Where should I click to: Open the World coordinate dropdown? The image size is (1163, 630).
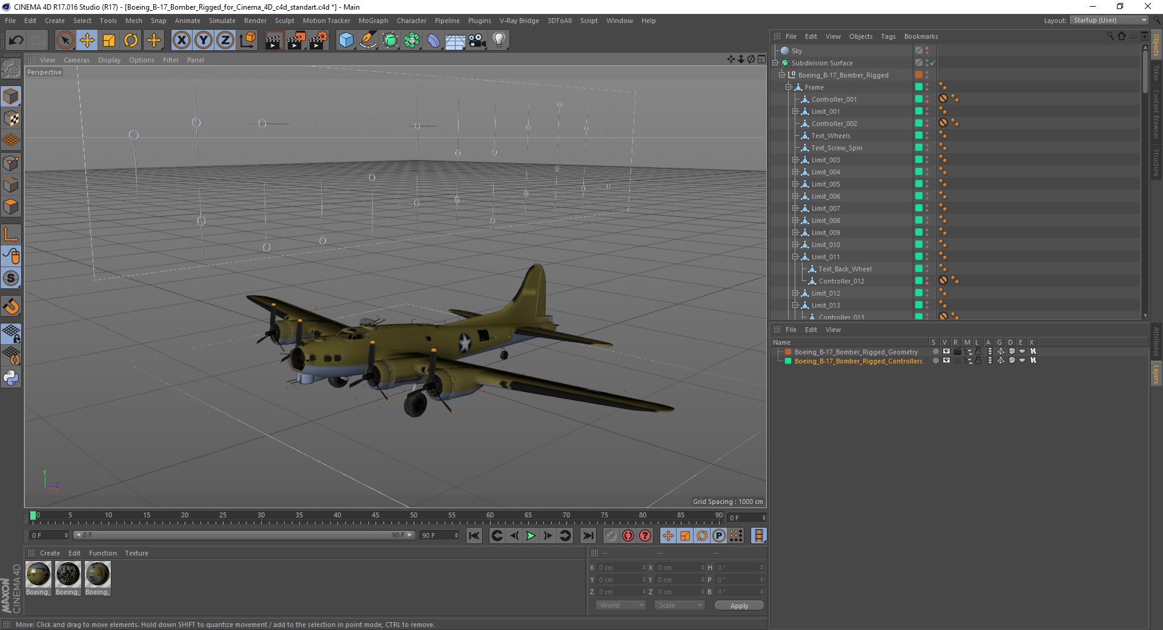tap(621, 605)
